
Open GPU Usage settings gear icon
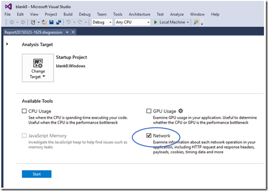pyautogui.click(x=181, y=111)
